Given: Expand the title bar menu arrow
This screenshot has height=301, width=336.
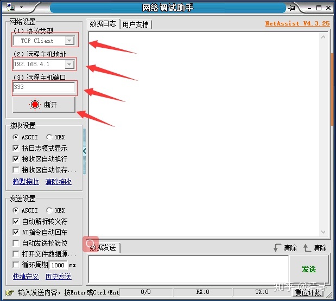Looking at the screenshot, I should pos(21,7).
